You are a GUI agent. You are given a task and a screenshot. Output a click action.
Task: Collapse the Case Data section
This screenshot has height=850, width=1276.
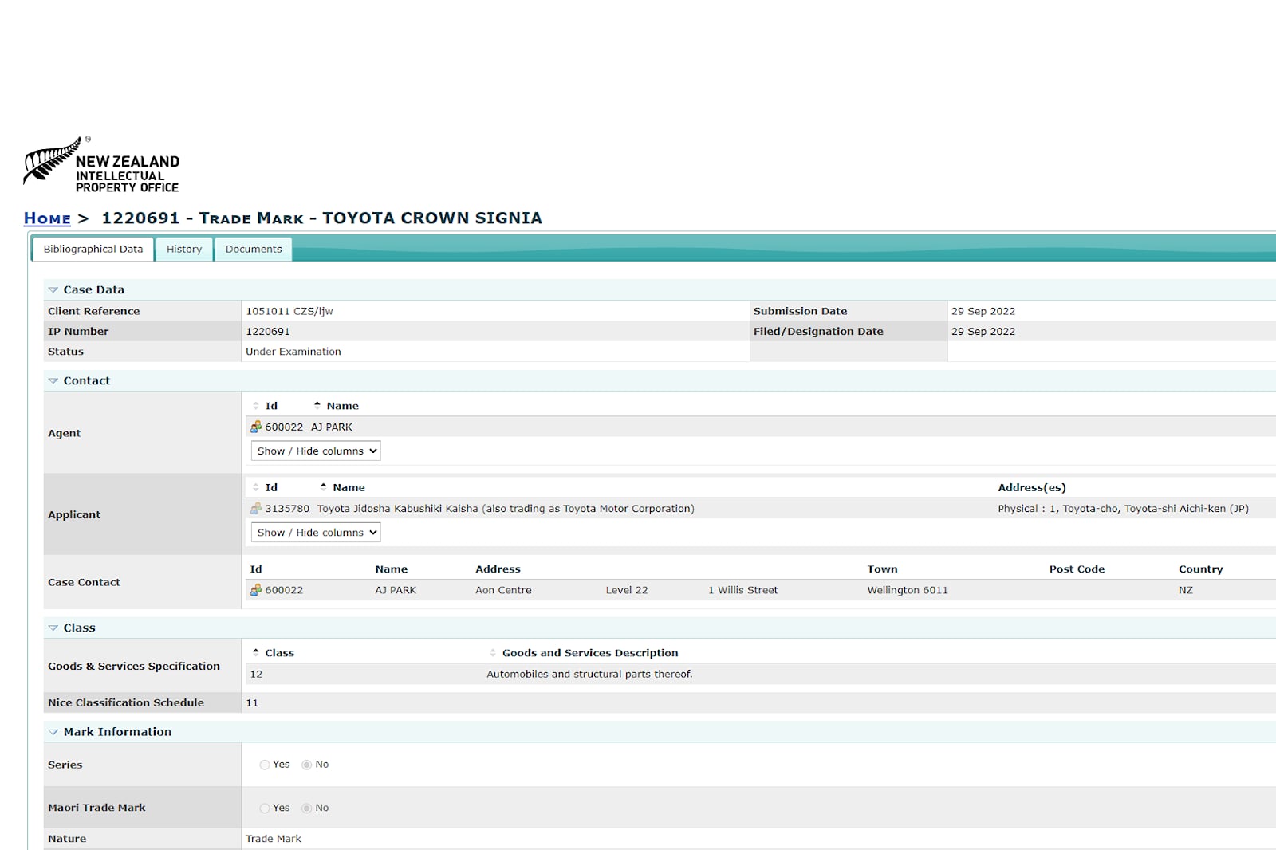53,290
